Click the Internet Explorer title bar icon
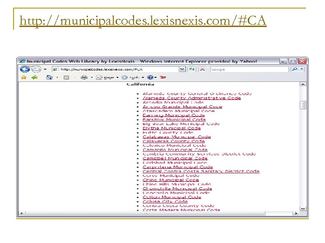 click(x=22, y=61)
